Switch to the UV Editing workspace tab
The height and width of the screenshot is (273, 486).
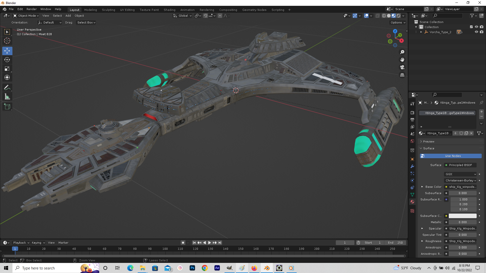127,10
